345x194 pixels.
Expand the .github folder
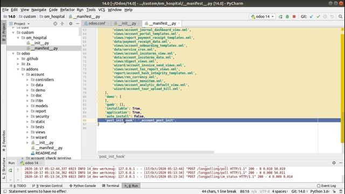coord(18,59)
